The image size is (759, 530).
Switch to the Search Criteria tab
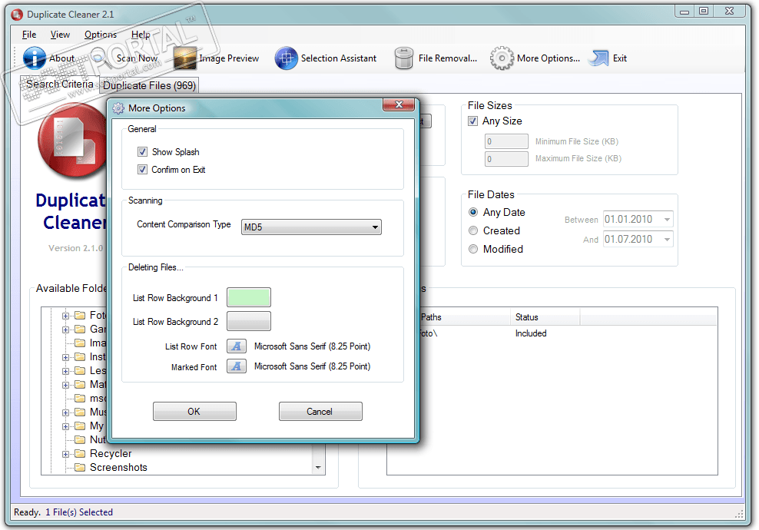pos(60,84)
